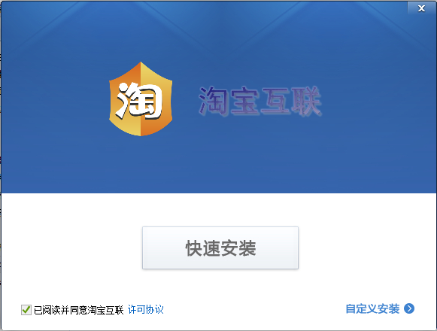Start installation with the 快速安装 button
437x331 pixels.
(x=220, y=248)
